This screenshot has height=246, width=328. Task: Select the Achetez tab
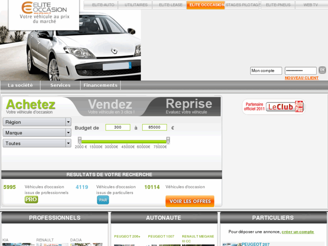click(31, 107)
